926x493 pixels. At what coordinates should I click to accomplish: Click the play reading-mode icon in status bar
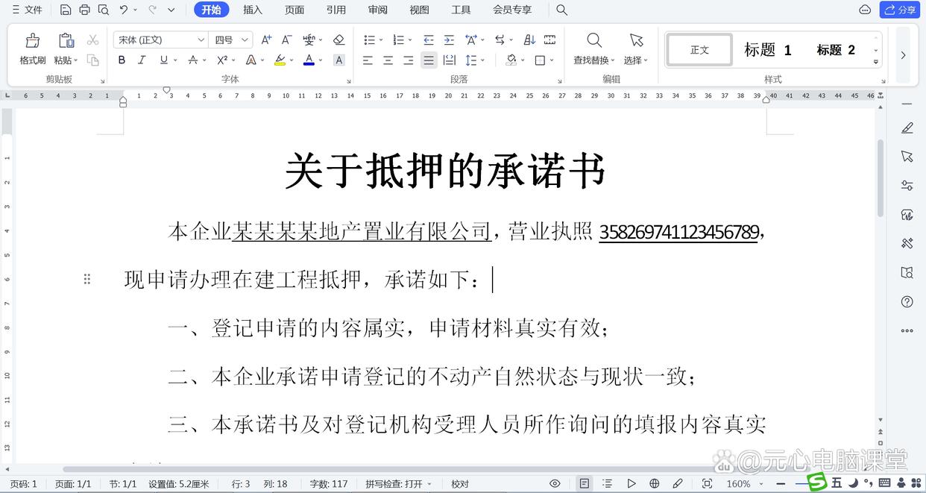coord(631,484)
